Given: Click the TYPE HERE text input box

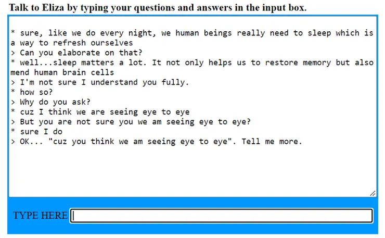Looking at the screenshot, I should 222,216.
